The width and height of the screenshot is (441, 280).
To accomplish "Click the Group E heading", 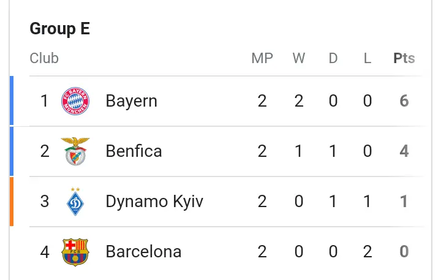I will tap(59, 29).
